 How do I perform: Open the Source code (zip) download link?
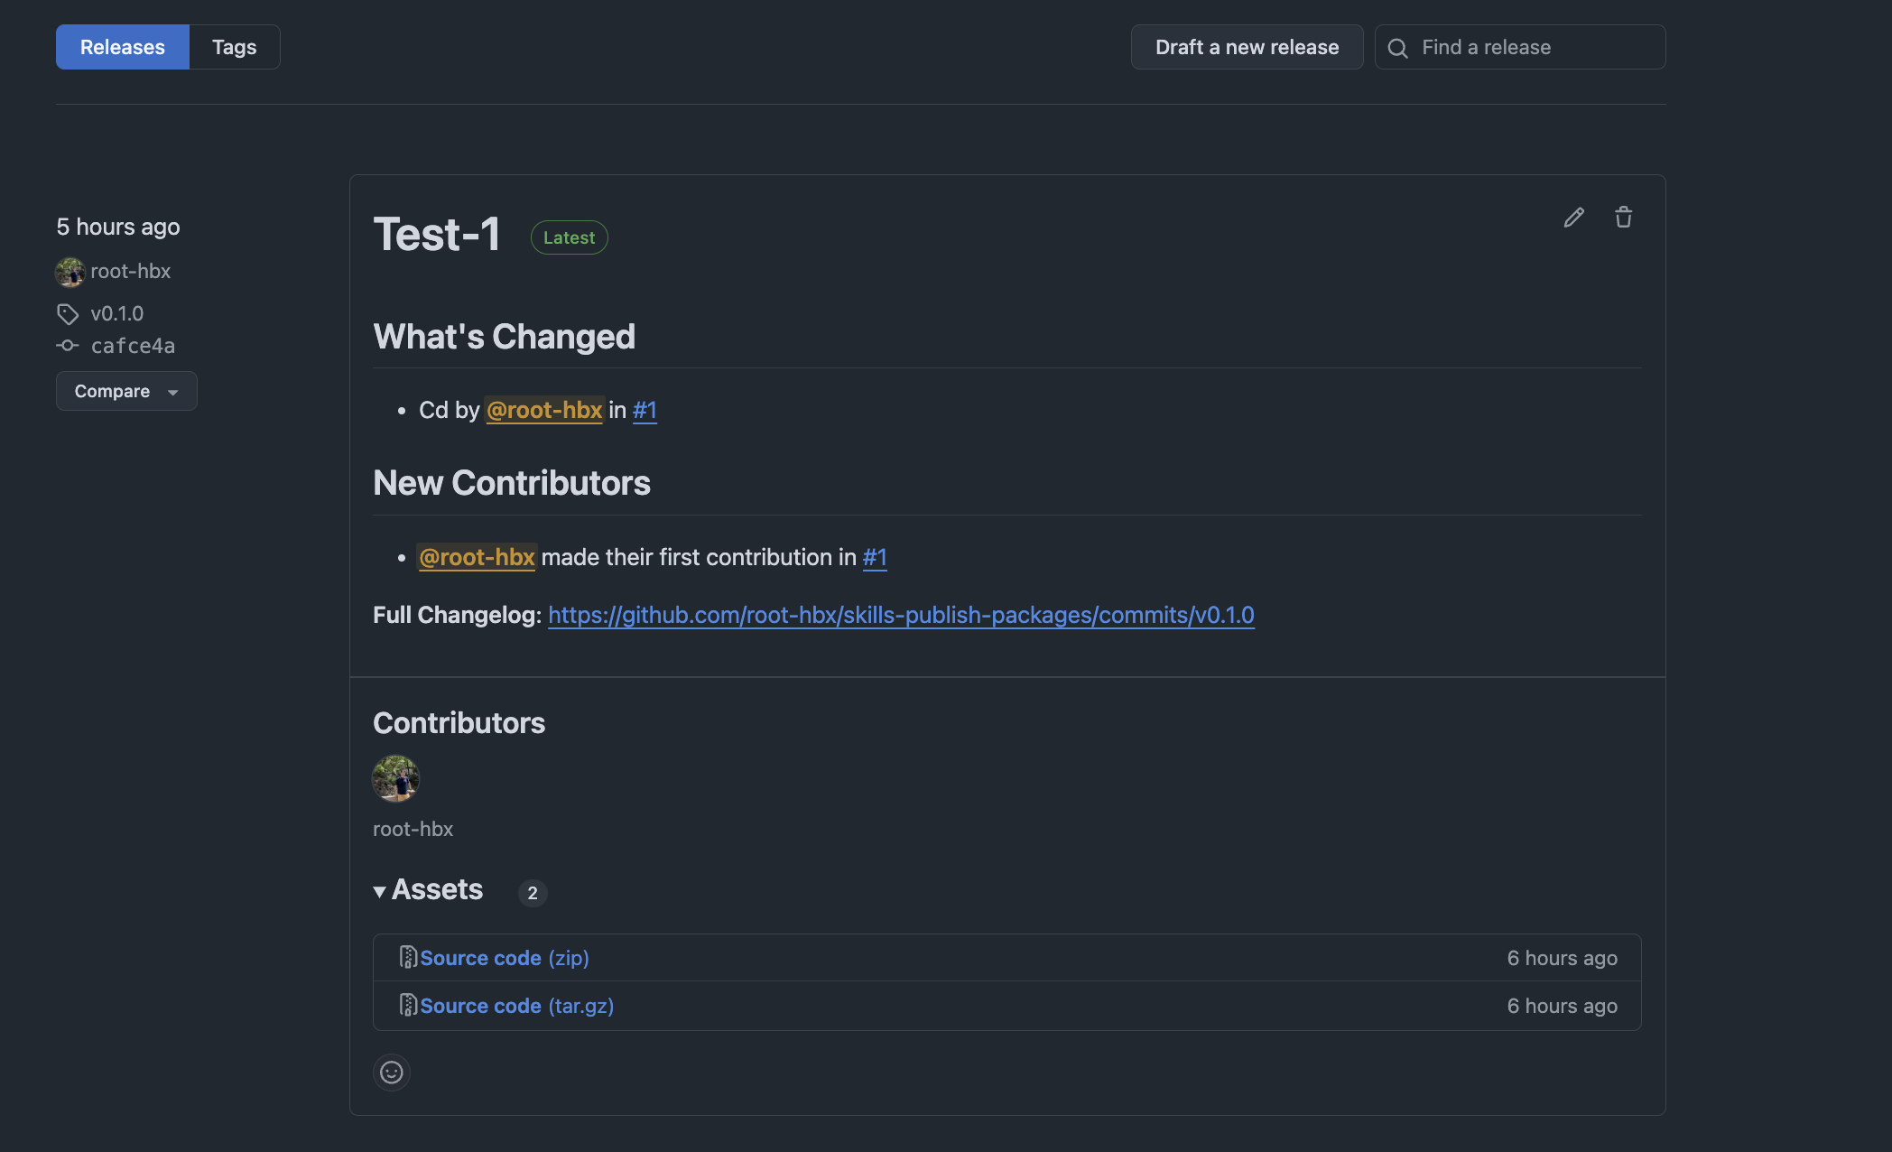click(x=504, y=958)
